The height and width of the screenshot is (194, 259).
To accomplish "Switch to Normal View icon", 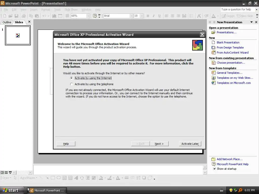I will (2, 173).
